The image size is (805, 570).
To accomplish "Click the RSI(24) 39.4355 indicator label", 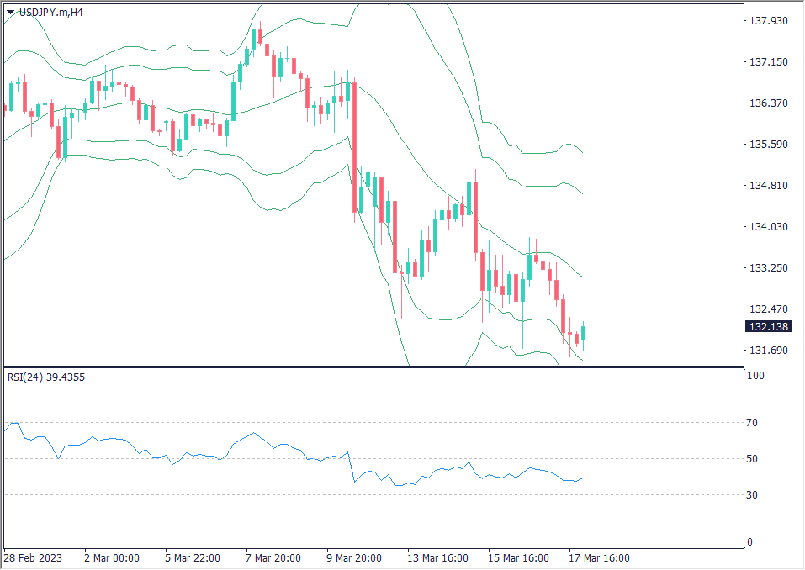I will coord(46,377).
